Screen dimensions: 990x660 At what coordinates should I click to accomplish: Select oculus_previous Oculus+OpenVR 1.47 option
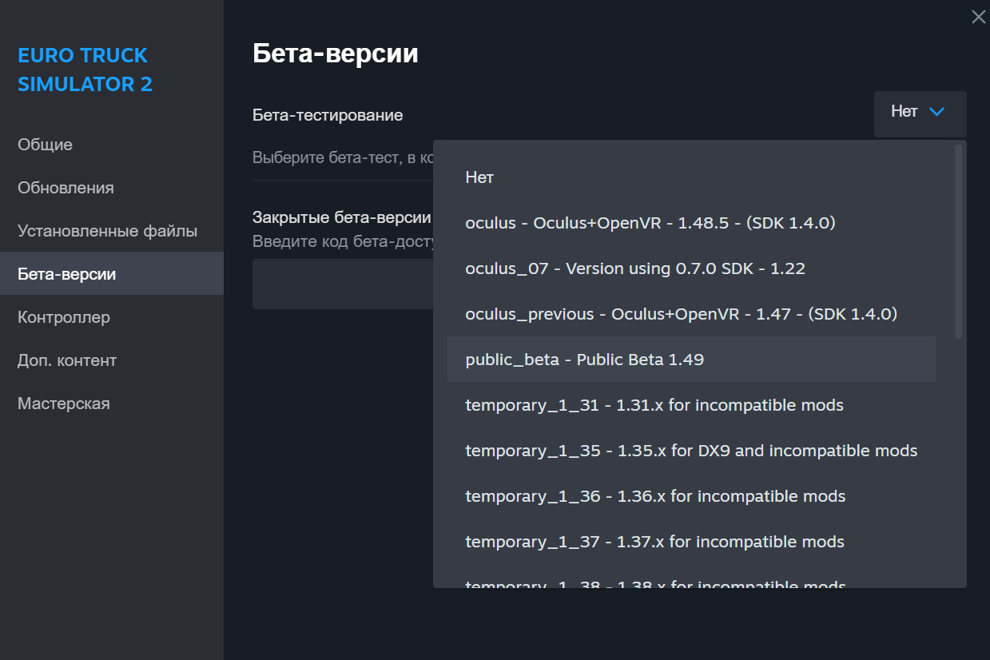[681, 314]
